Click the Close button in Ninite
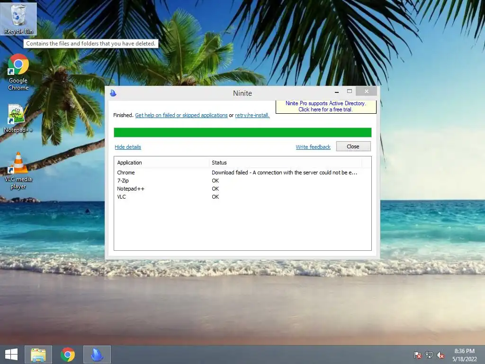Image resolution: width=485 pixels, height=364 pixels. pos(353,146)
